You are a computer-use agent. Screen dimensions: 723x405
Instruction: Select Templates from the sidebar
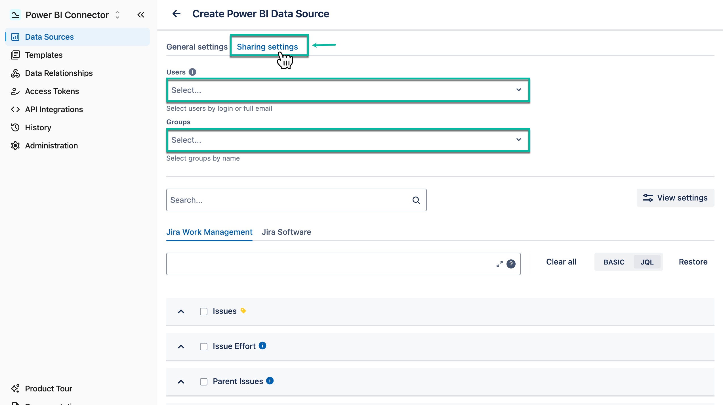tap(44, 55)
